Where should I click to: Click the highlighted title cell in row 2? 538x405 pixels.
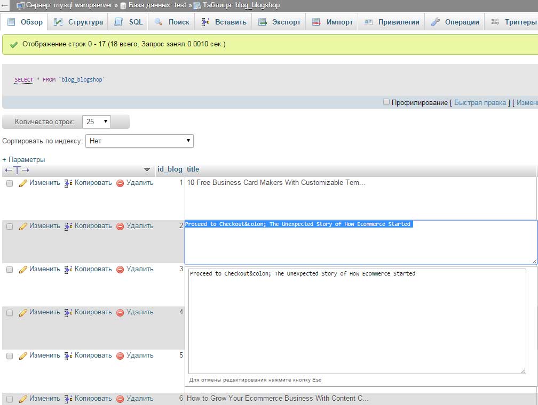(361, 242)
